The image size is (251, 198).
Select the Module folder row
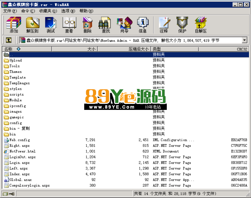tap(126, 100)
